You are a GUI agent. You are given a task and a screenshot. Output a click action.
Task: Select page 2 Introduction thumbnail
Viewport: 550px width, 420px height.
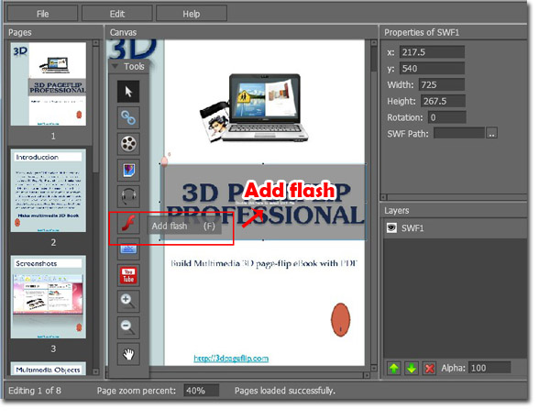pyautogui.click(x=49, y=191)
